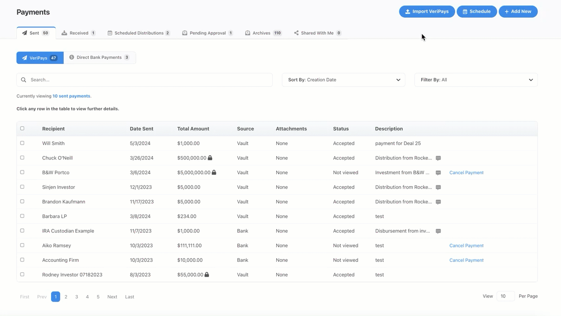Click calendar icon on Scheduled Distributions tab

coord(110,33)
